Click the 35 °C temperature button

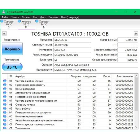(x=12, y=67)
